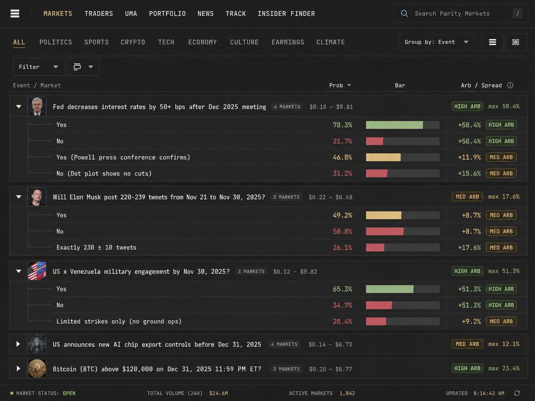The image size is (535, 401).
Task: Open the NEWS nav item
Action: click(206, 13)
